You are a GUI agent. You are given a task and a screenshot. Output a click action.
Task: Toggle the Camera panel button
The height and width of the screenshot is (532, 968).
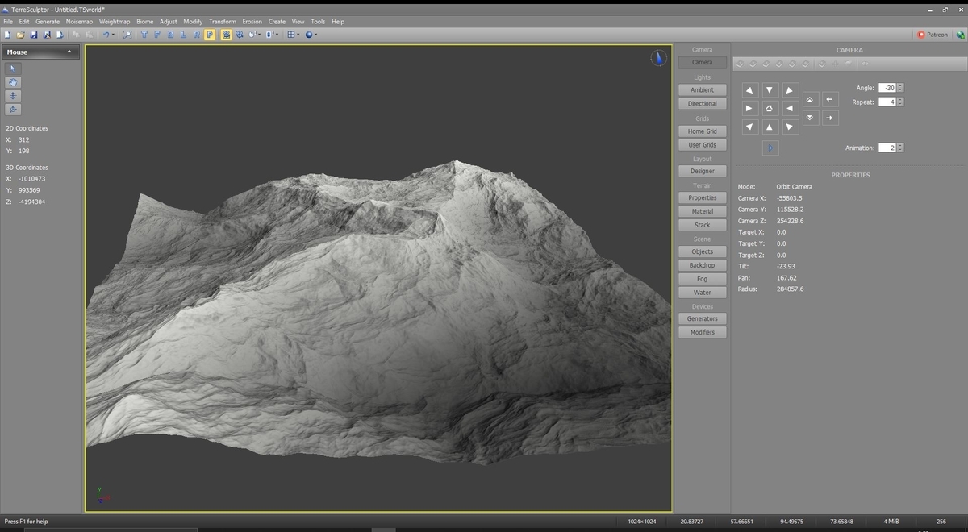(702, 62)
